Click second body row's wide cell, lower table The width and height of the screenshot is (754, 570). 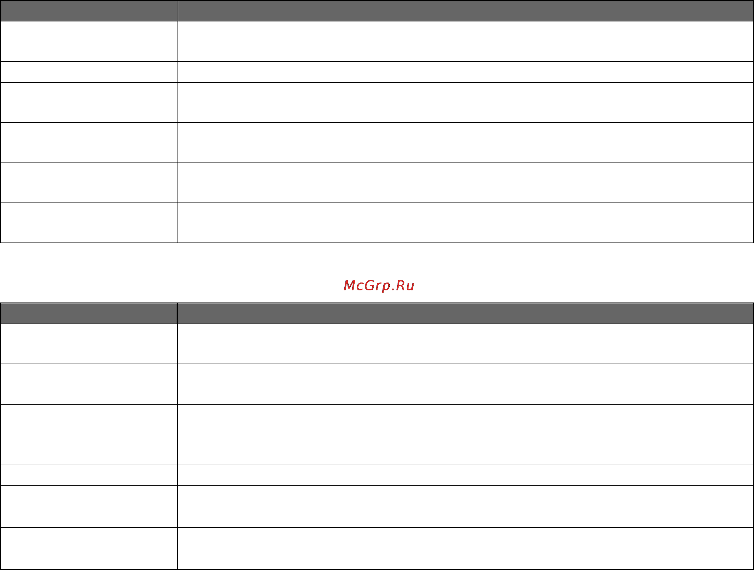point(466,384)
